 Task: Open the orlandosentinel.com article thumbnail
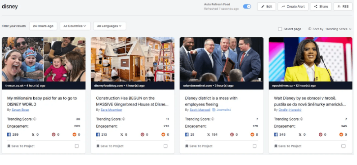(222, 59)
